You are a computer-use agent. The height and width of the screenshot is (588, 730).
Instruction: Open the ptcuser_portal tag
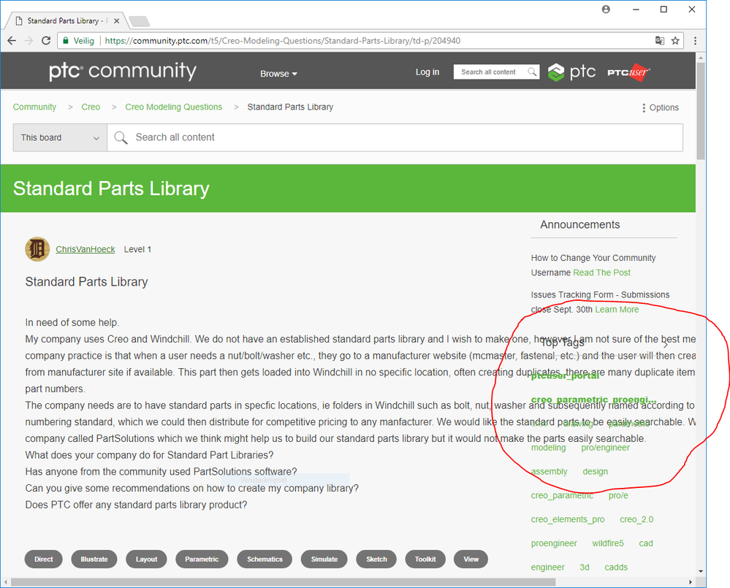(565, 375)
